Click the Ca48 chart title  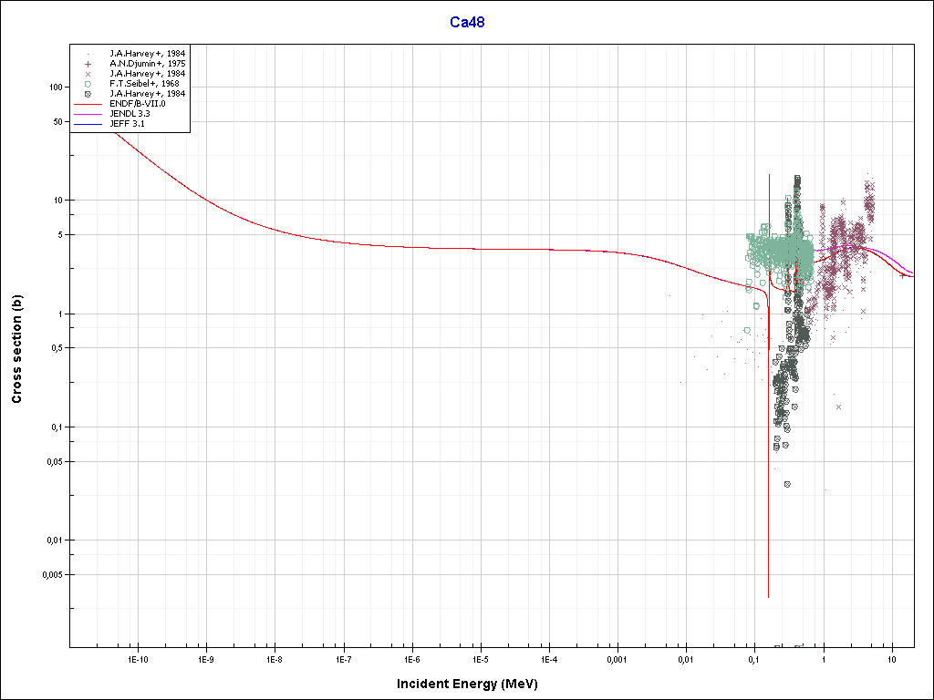tap(467, 23)
